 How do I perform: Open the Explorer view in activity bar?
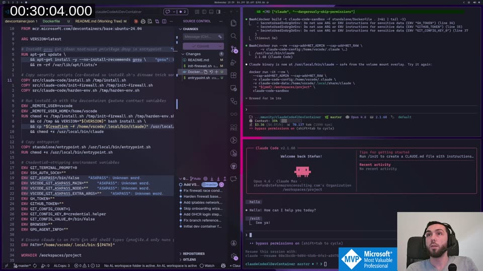pos(234,23)
